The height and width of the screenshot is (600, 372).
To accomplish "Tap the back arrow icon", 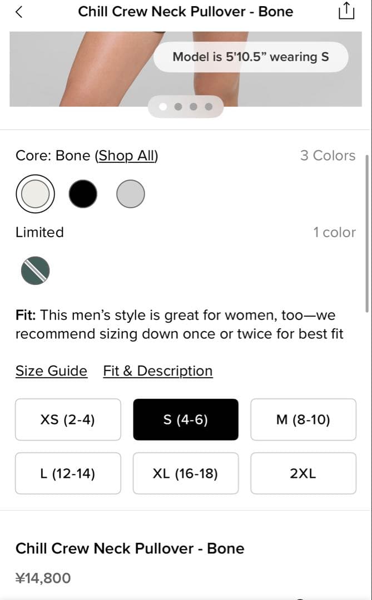I will (x=19, y=12).
